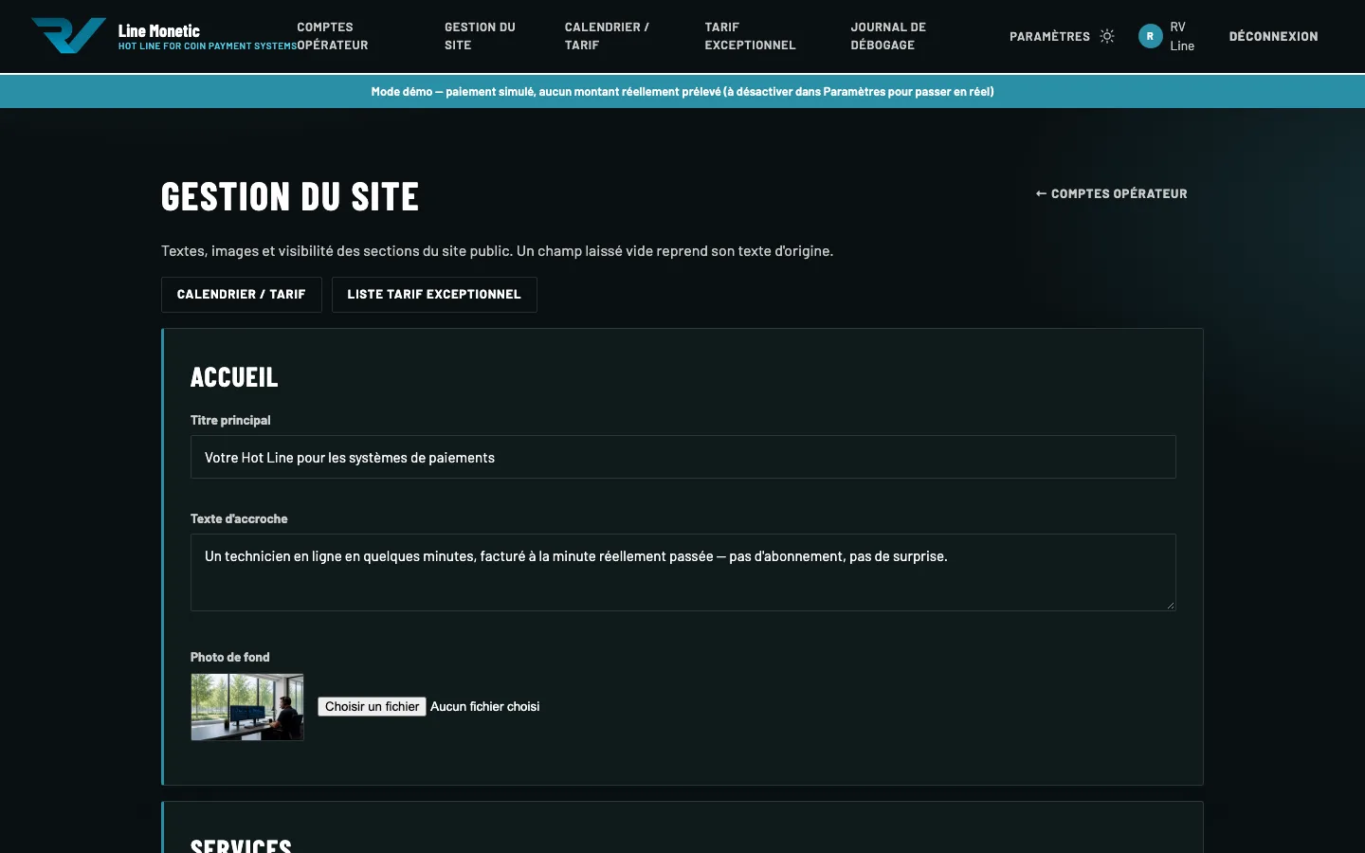
Task: Click the Déconnexion link
Action: coord(1273,36)
